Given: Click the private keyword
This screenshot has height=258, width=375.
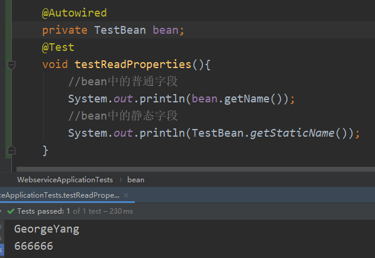Looking at the screenshot, I should (64, 30).
